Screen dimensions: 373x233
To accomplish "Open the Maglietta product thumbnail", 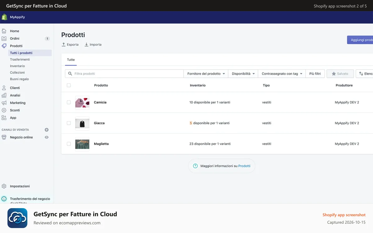I will pos(82,144).
